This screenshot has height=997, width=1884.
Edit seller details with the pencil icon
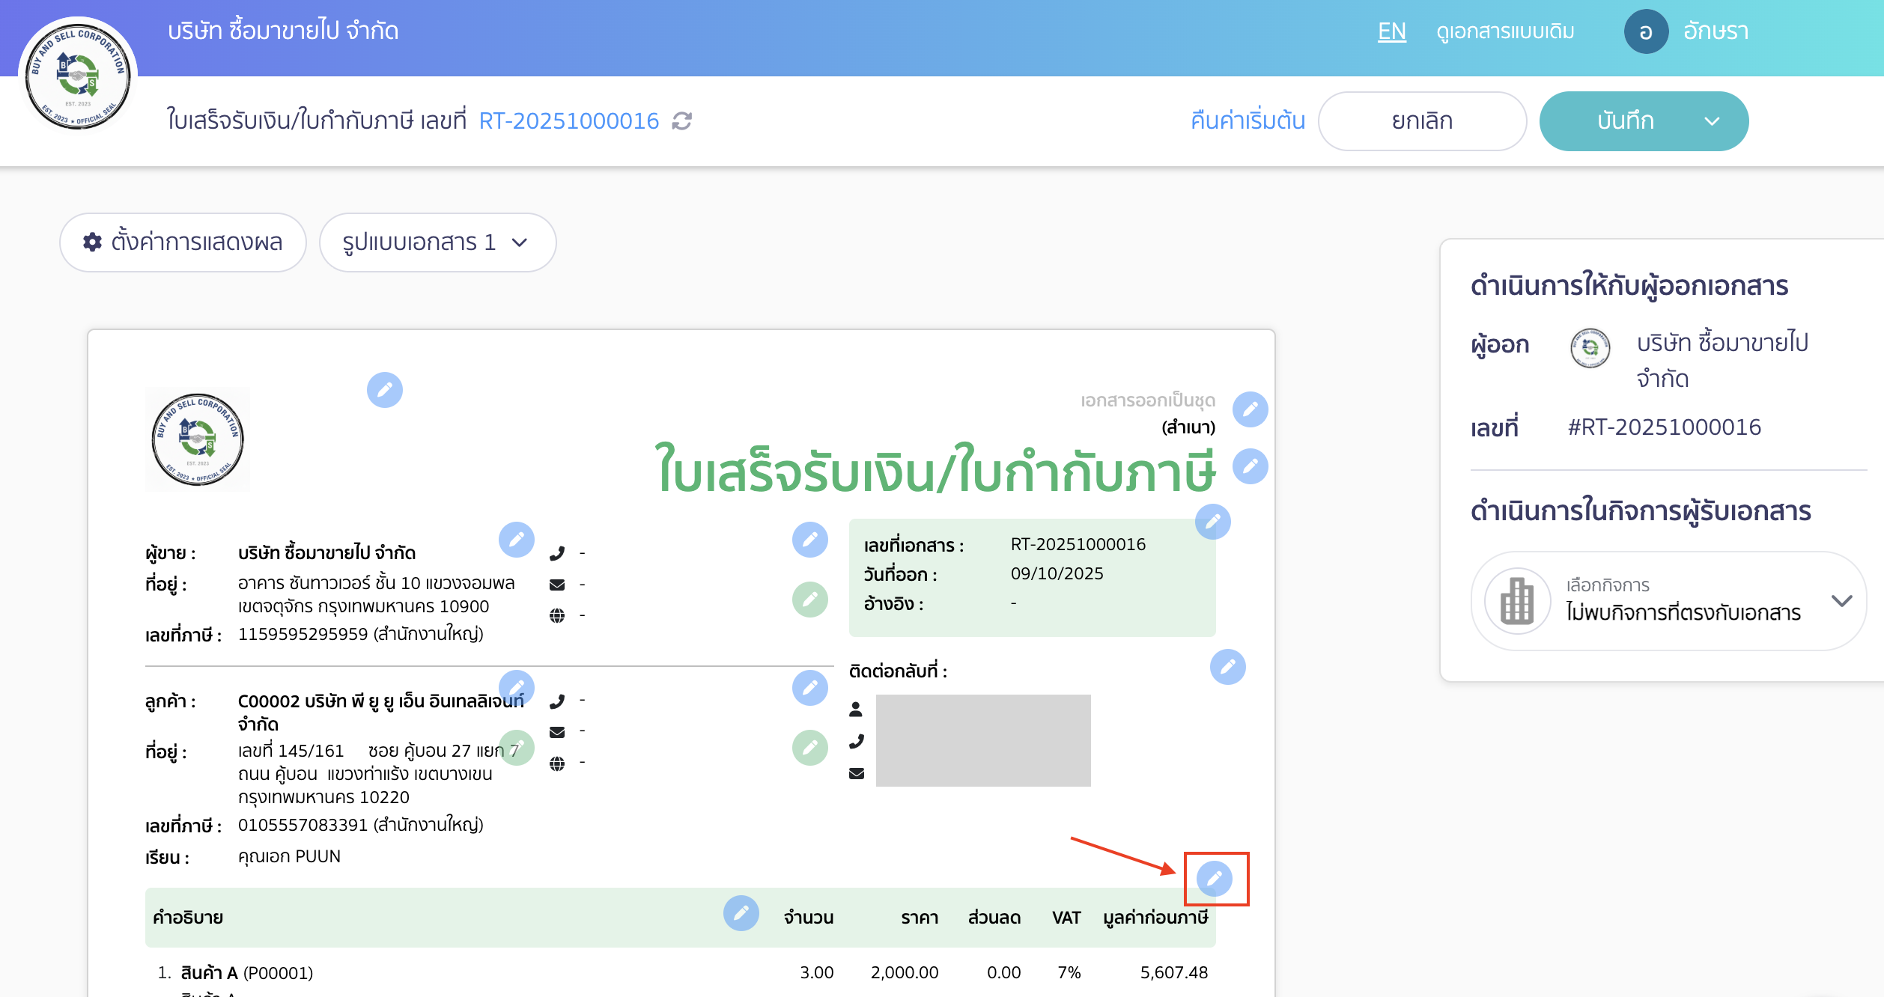(517, 540)
